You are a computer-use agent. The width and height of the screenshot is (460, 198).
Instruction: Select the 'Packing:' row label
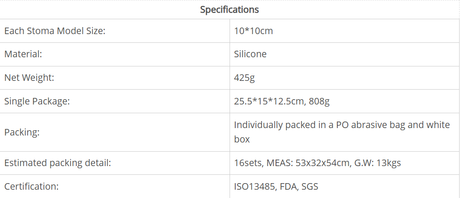[x=22, y=132]
